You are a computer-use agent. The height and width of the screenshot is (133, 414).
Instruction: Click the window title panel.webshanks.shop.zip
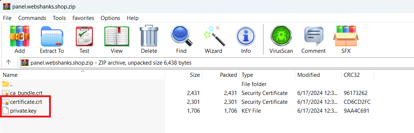[x=44, y=7]
